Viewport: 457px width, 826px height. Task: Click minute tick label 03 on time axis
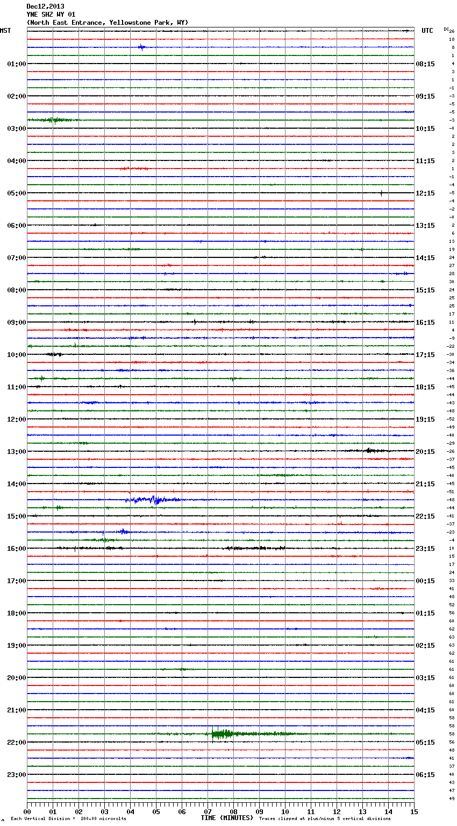(x=104, y=811)
